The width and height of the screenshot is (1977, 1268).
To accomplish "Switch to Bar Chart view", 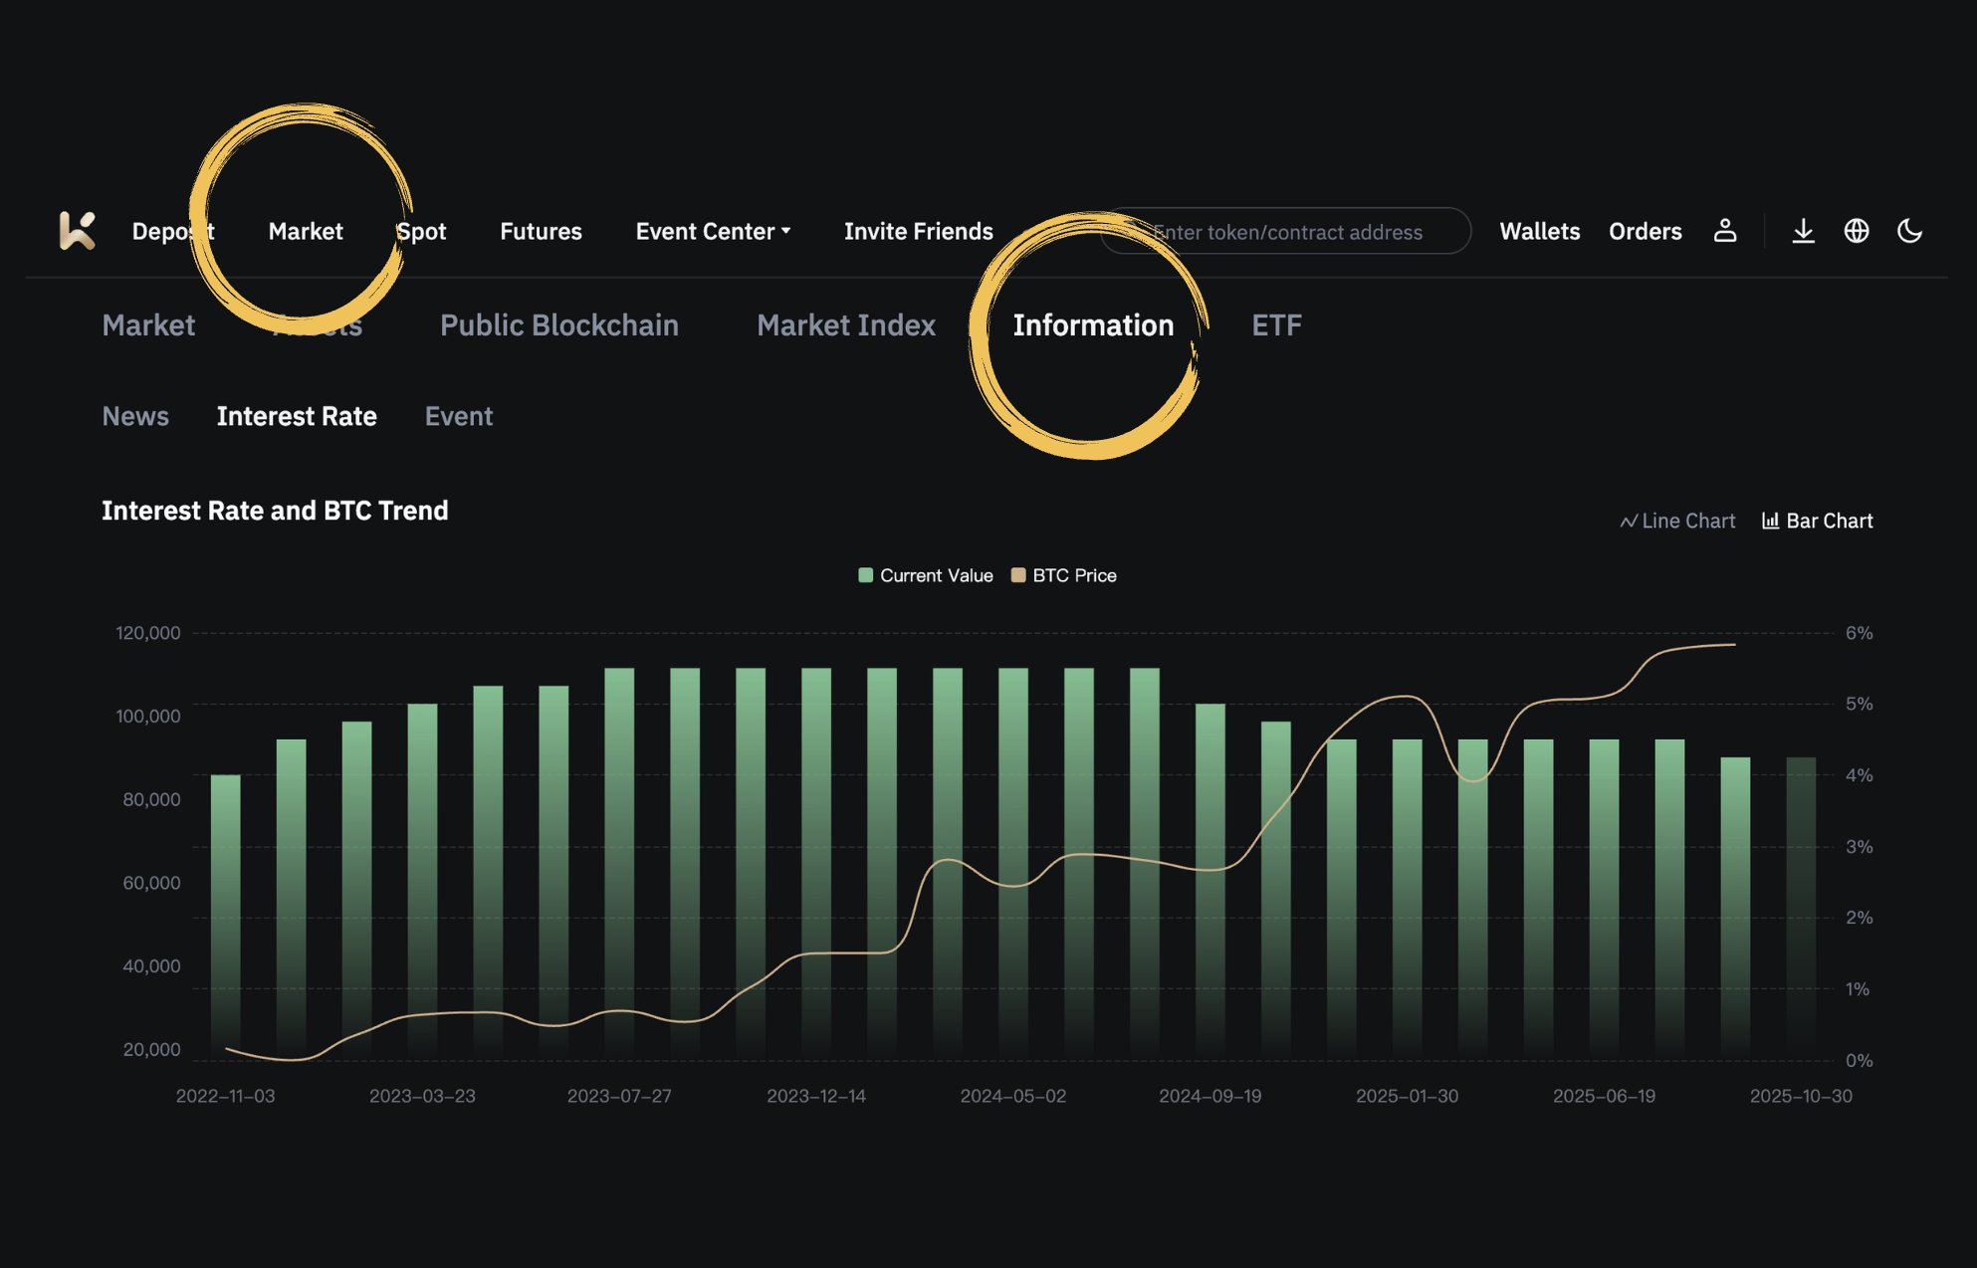I will click(1818, 521).
